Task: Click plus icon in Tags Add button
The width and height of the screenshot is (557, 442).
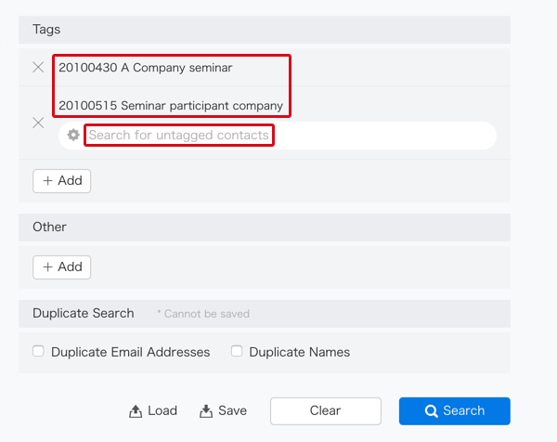Action: pos(48,181)
